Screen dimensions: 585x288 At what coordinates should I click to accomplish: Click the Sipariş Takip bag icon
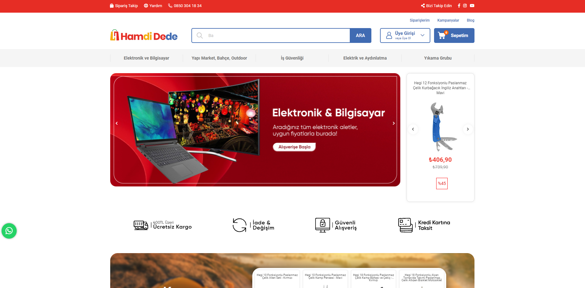click(x=112, y=6)
